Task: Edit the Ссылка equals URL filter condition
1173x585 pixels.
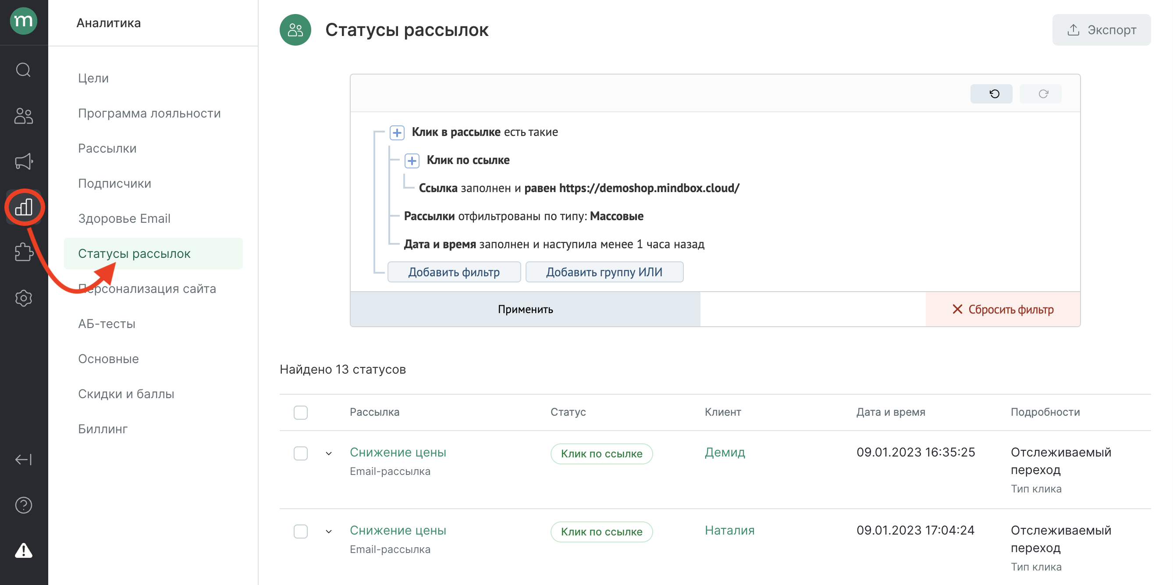Action: coord(579,188)
